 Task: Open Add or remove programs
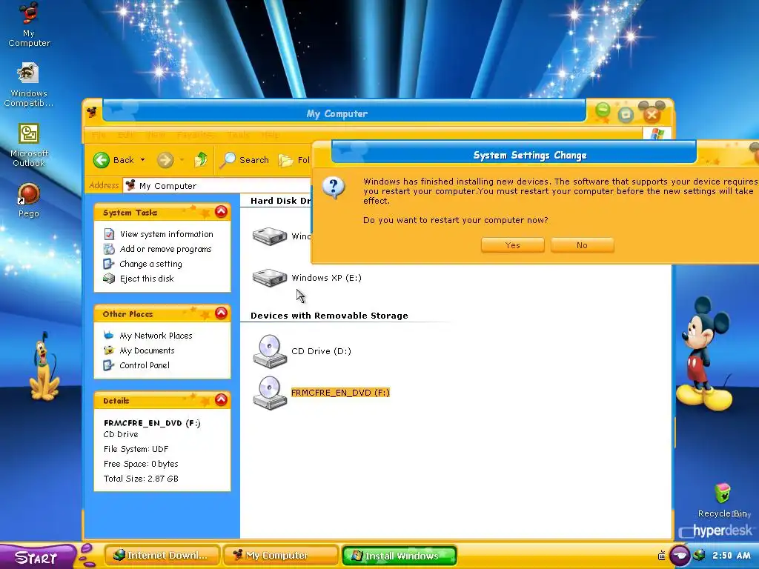(165, 249)
